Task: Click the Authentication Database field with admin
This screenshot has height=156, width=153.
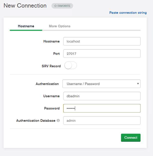Action: click(102, 120)
